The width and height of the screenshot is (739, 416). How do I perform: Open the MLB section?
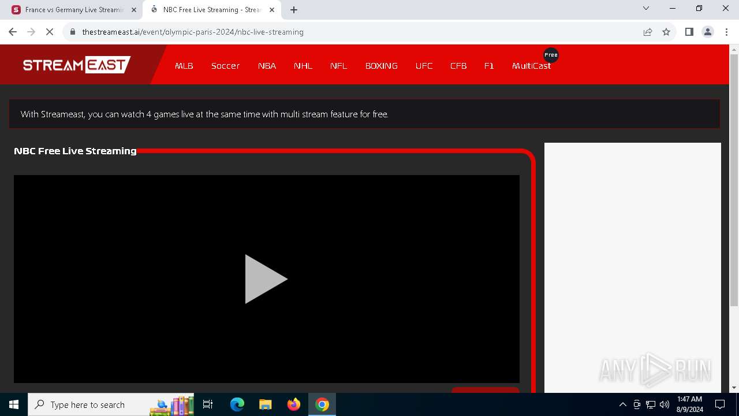184,66
